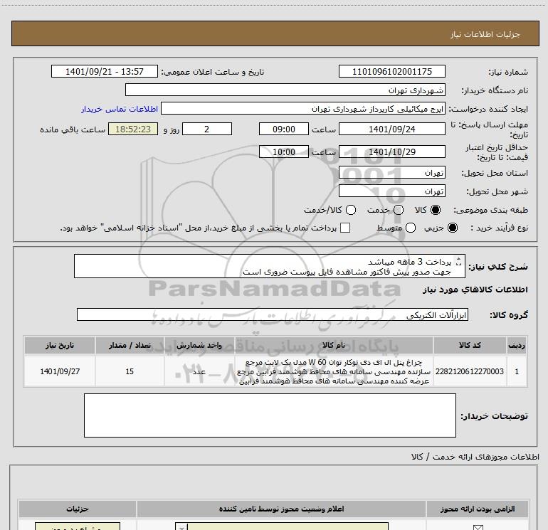548x530 pixels.
Task: Click the remaining time 18:52:23 field
Action: click(x=133, y=129)
